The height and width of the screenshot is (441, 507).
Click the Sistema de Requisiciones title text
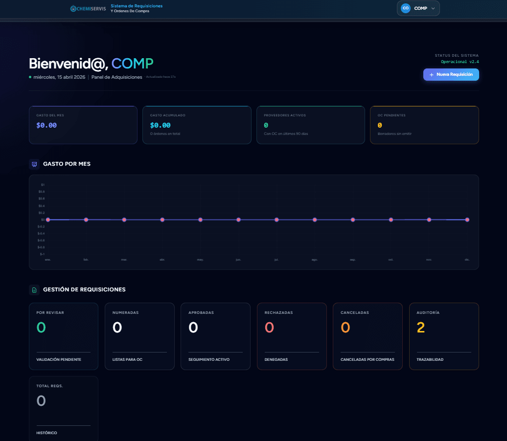coord(137,6)
